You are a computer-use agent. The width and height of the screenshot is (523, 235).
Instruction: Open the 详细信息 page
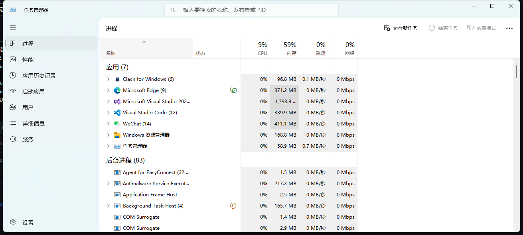click(x=51, y=123)
